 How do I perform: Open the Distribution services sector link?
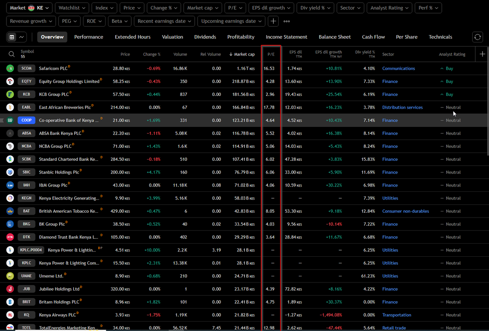tap(402, 107)
